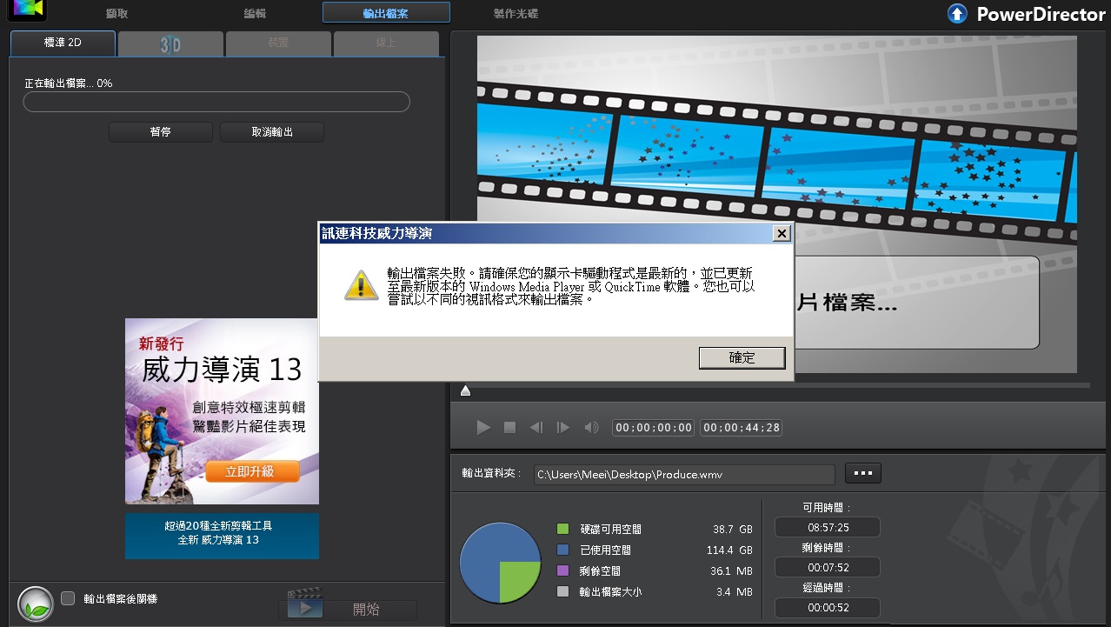Click the preview timeline scrubber handle
The image size is (1111, 627).
(465, 391)
